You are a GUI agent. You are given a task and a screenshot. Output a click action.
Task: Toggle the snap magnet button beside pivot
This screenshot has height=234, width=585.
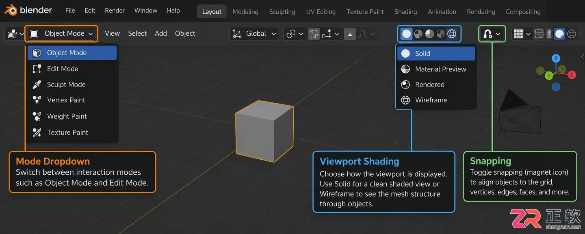point(314,34)
